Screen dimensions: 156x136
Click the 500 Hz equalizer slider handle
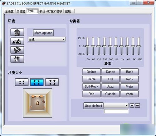pos(110,46)
